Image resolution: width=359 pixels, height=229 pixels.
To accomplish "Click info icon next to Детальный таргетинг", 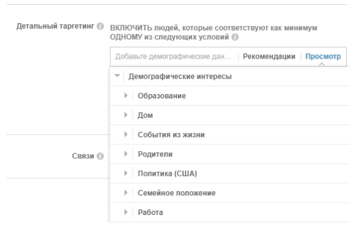I will [x=100, y=26].
